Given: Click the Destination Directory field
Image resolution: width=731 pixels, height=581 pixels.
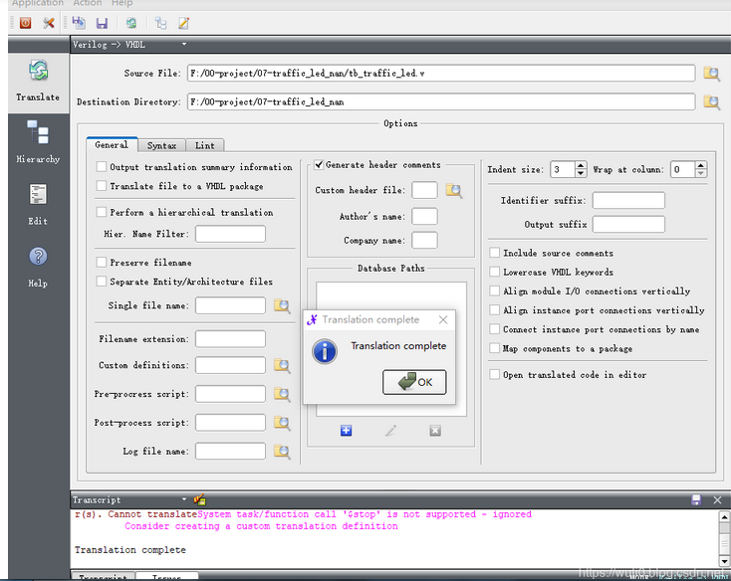Looking at the screenshot, I should point(441,101).
